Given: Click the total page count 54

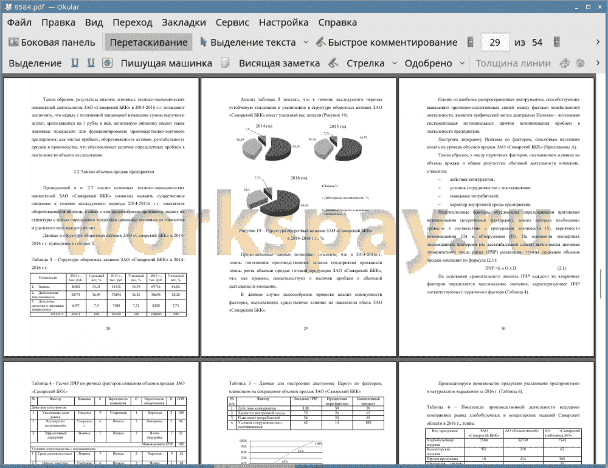Looking at the screenshot, I should coord(537,43).
